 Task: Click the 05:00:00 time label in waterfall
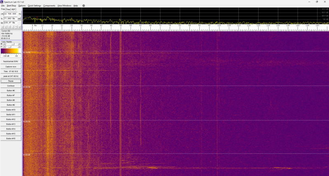point(27,122)
